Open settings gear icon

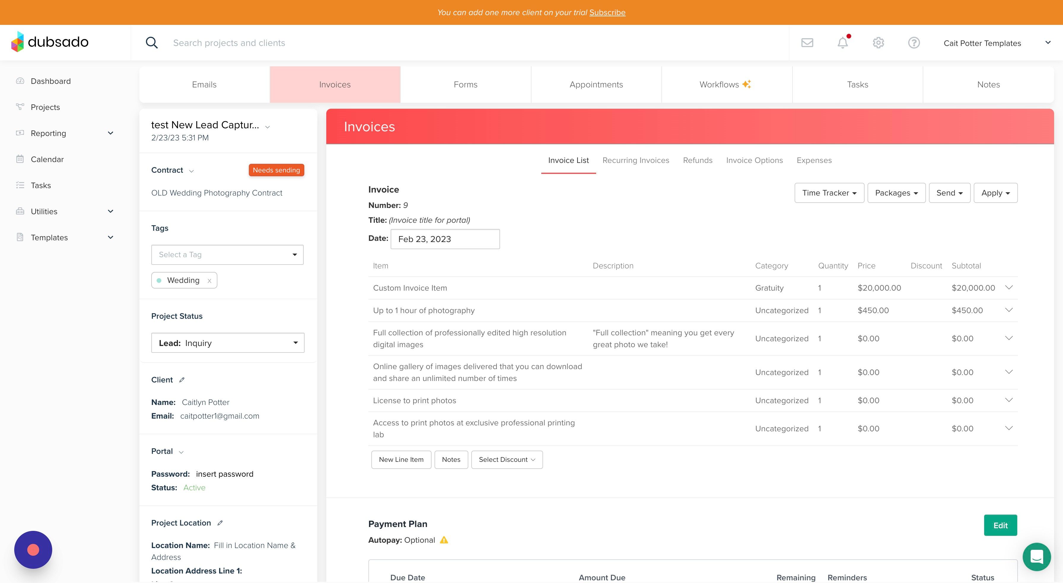coord(878,42)
